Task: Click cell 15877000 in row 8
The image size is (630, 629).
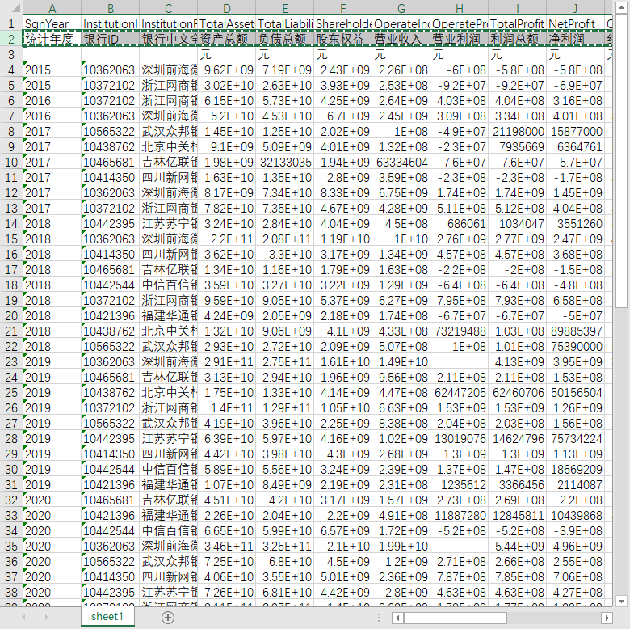Action: pos(576,132)
